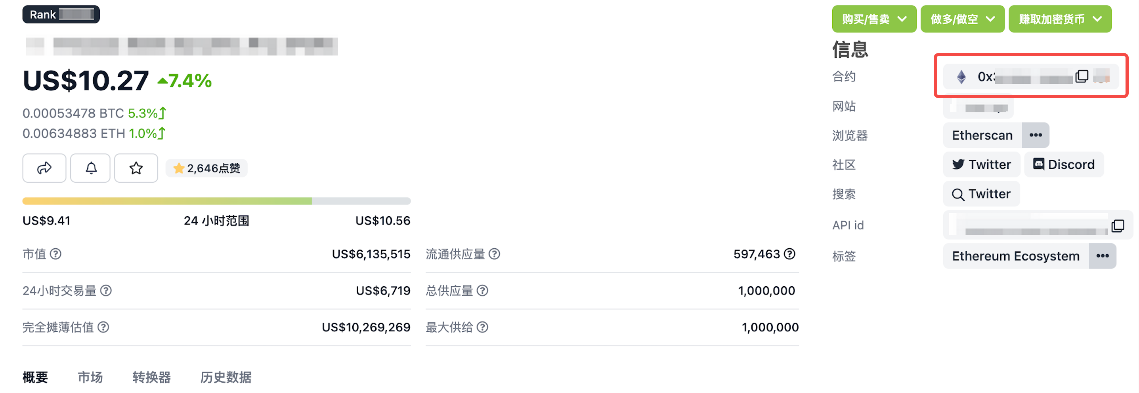Screen dimensions: 1139x393
Task: Open the 赚取加密货币 dropdown
Action: coord(1059,19)
